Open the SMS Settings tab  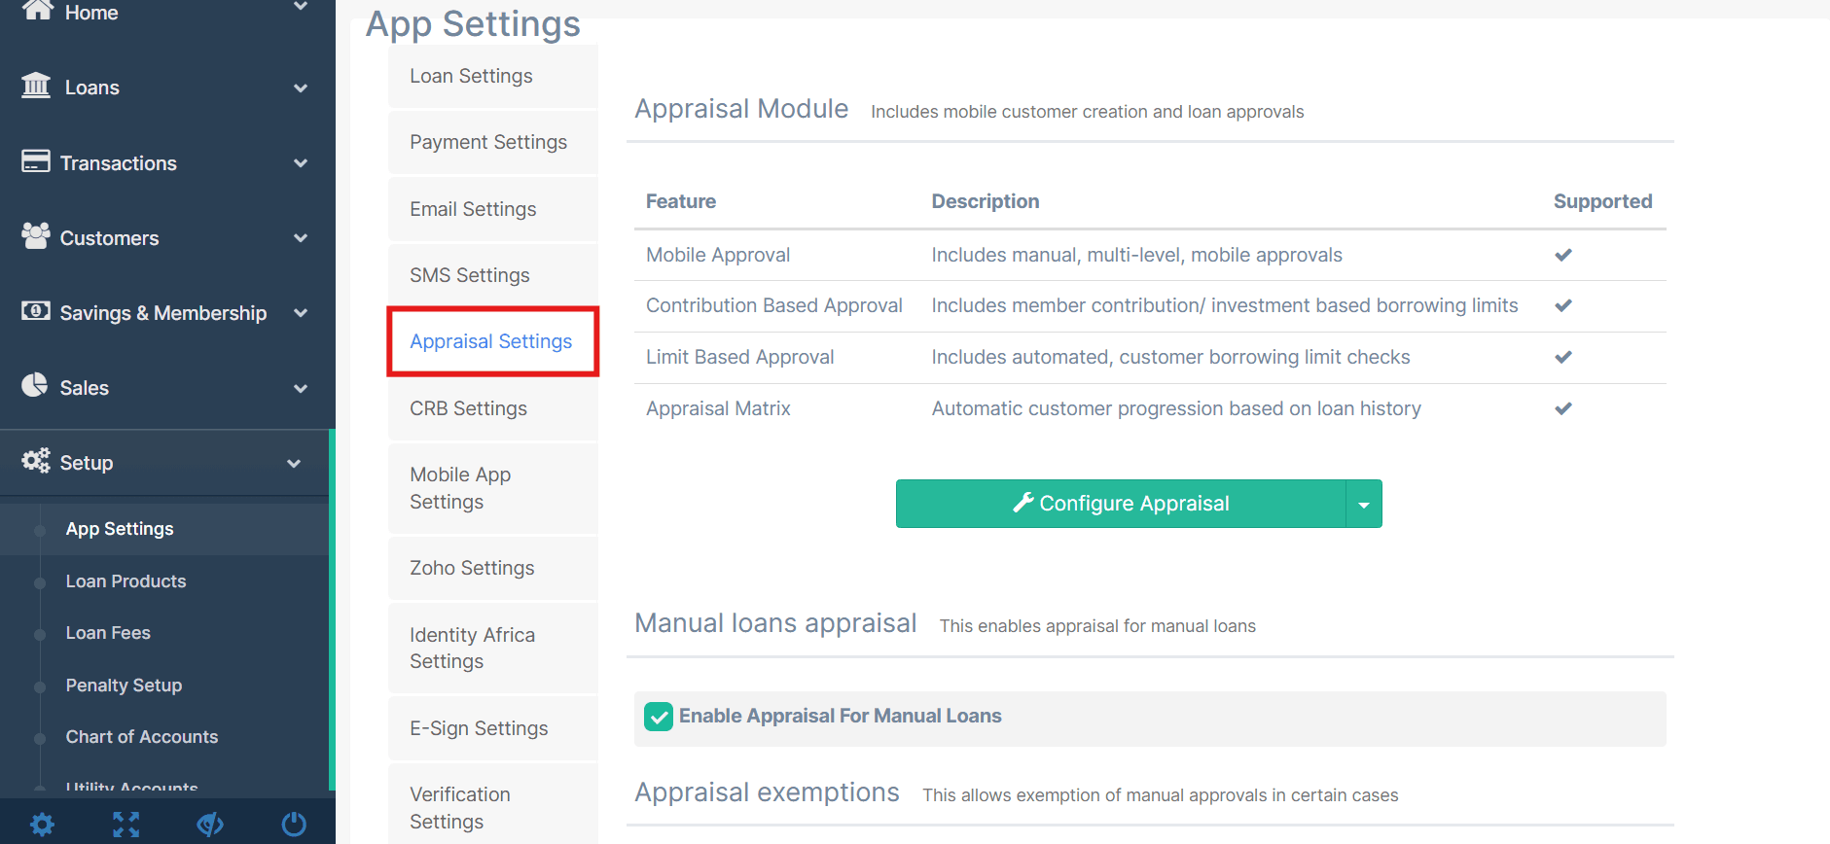(x=493, y=275)
